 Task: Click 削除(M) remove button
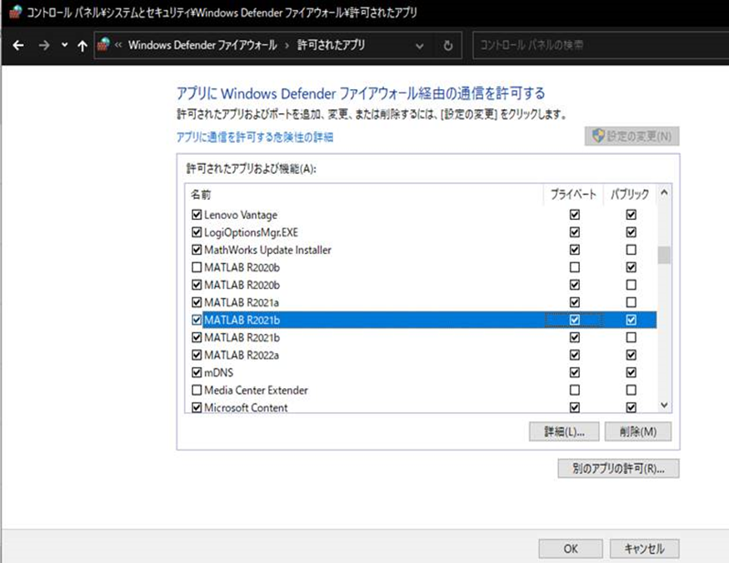click(638, 431)
